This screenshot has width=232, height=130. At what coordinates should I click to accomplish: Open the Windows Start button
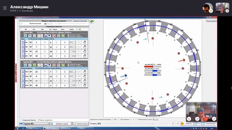pyautogui.click(x=18, y=129)
